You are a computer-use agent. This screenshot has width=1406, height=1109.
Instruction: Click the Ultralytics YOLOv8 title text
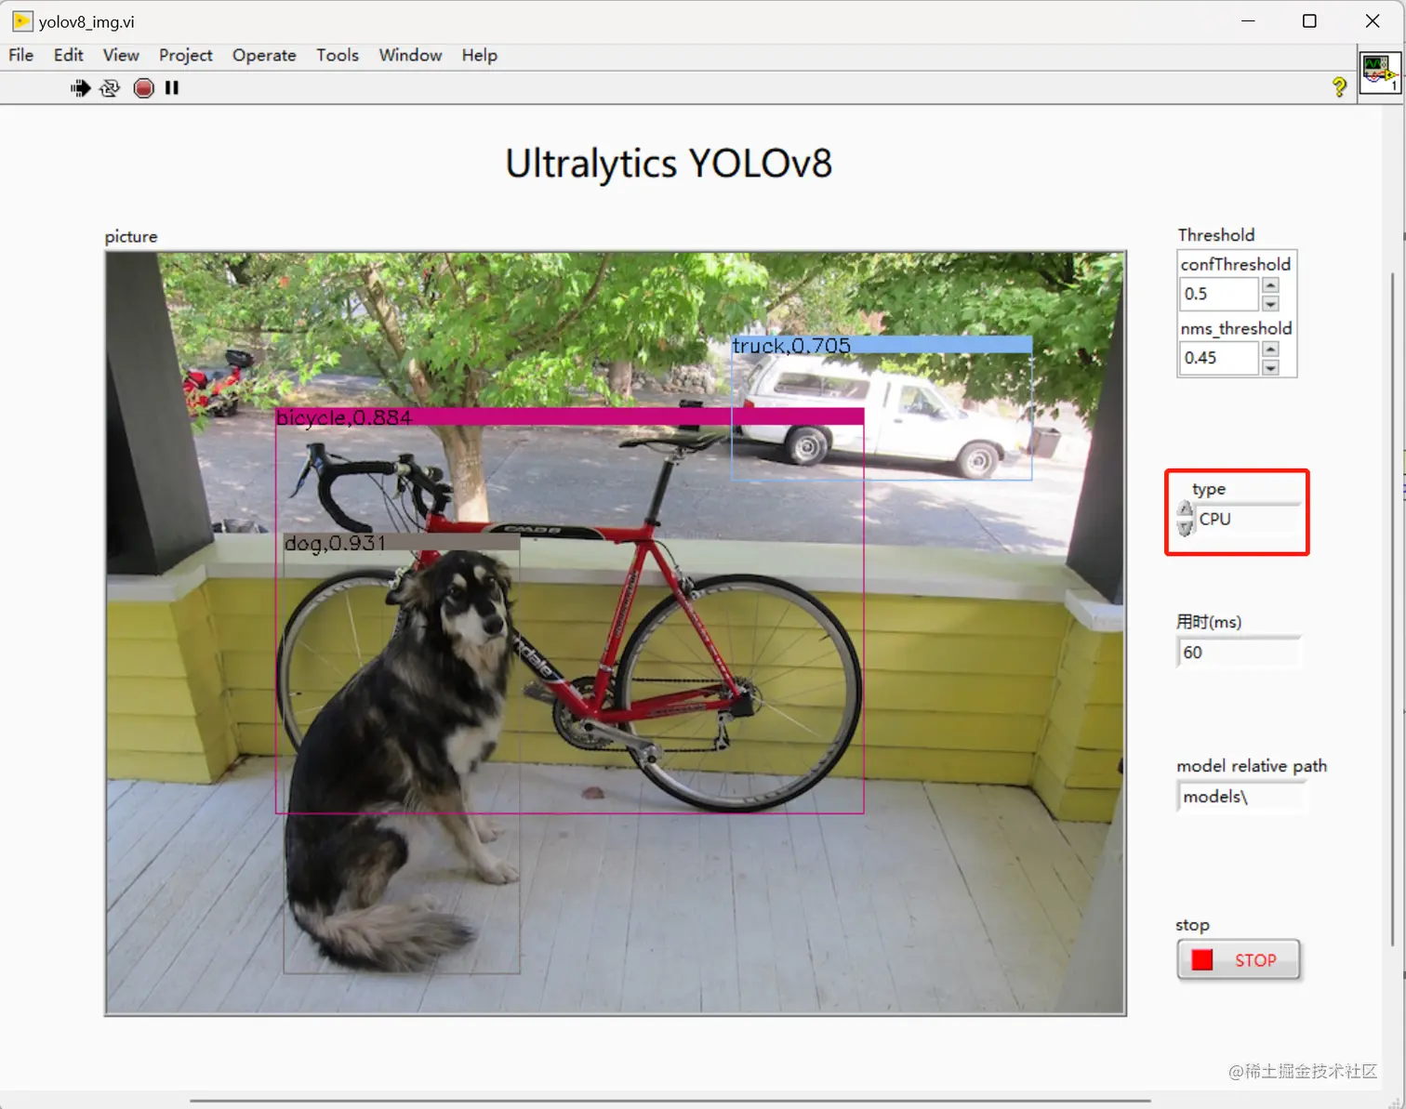669,164
